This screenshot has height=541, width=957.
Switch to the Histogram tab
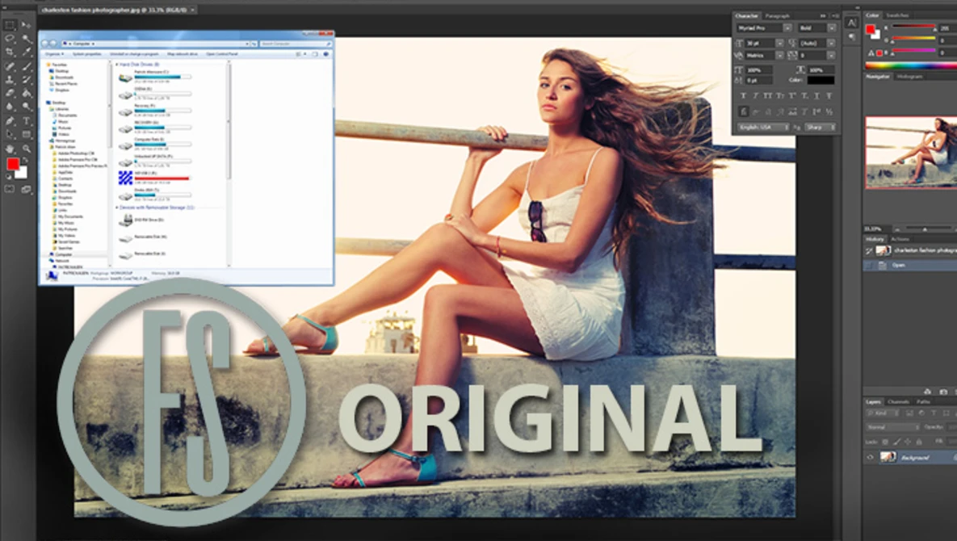click(909, 76)
